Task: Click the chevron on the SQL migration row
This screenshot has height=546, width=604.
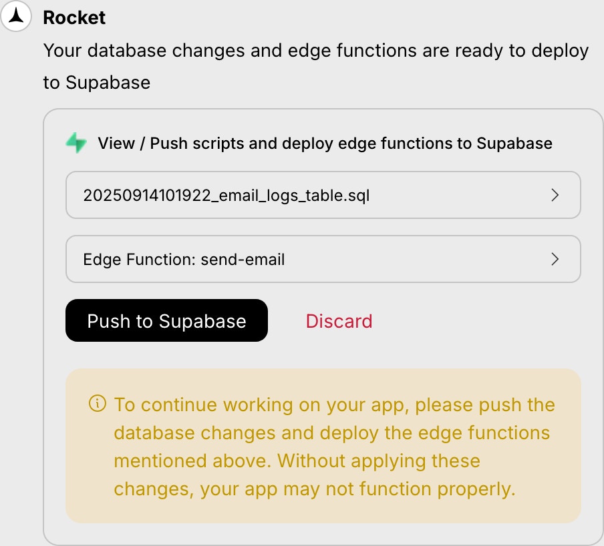Action: tap(555, 195)
